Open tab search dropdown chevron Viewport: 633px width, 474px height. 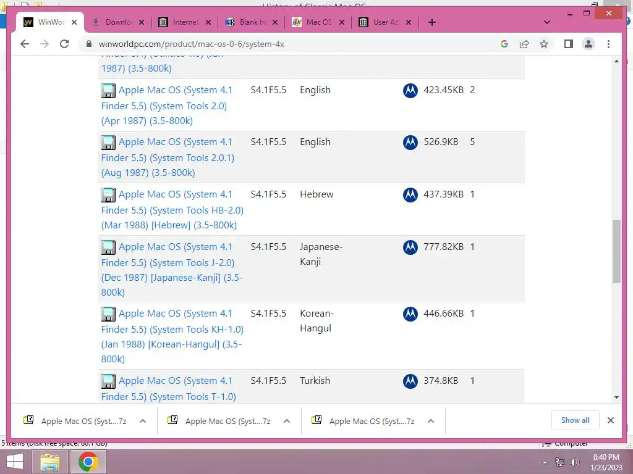pyautogui.click(x=546, y=22)
